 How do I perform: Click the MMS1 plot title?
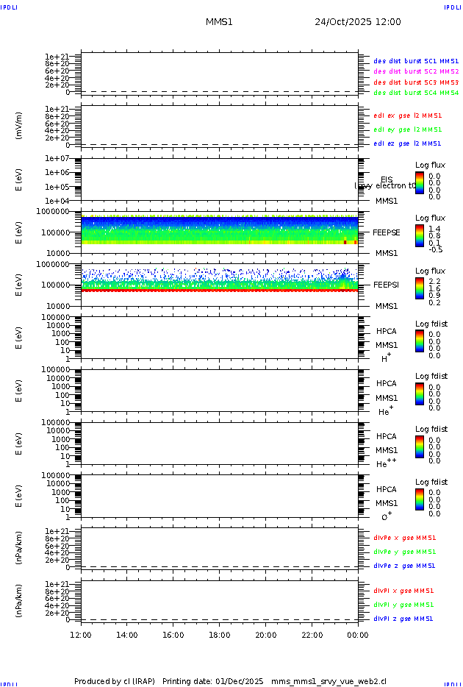click(x=219, y=22)
